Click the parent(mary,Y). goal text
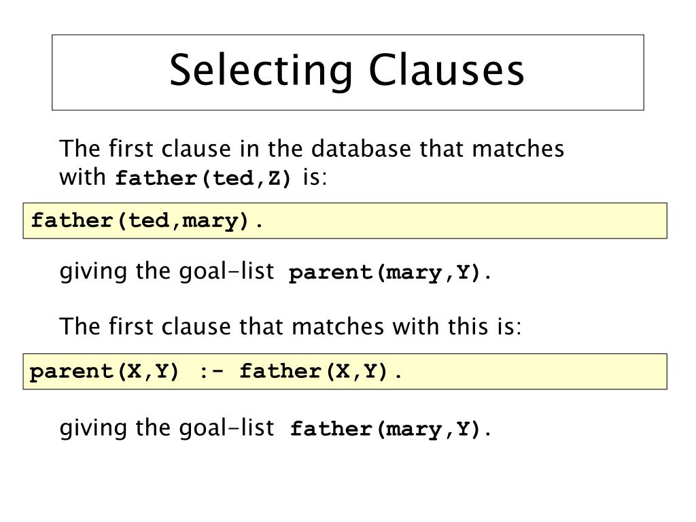Image resolution: width=696 pixels, height=522 pixels. click(389, 272)
